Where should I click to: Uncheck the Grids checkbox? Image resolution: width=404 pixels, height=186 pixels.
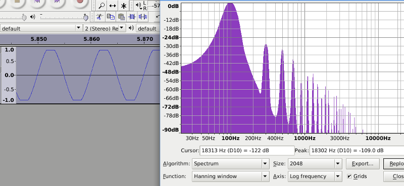point(349,176)
